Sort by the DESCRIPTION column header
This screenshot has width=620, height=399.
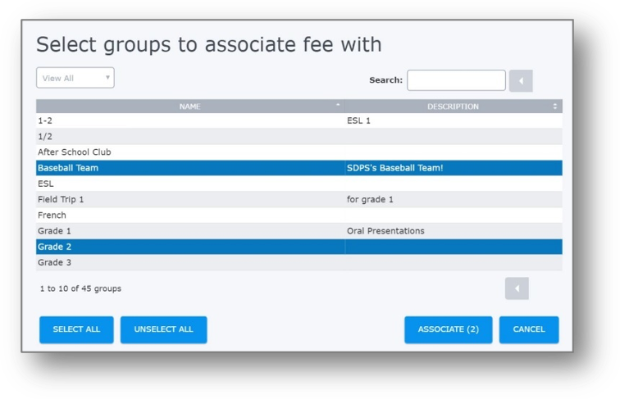[454, 107]
